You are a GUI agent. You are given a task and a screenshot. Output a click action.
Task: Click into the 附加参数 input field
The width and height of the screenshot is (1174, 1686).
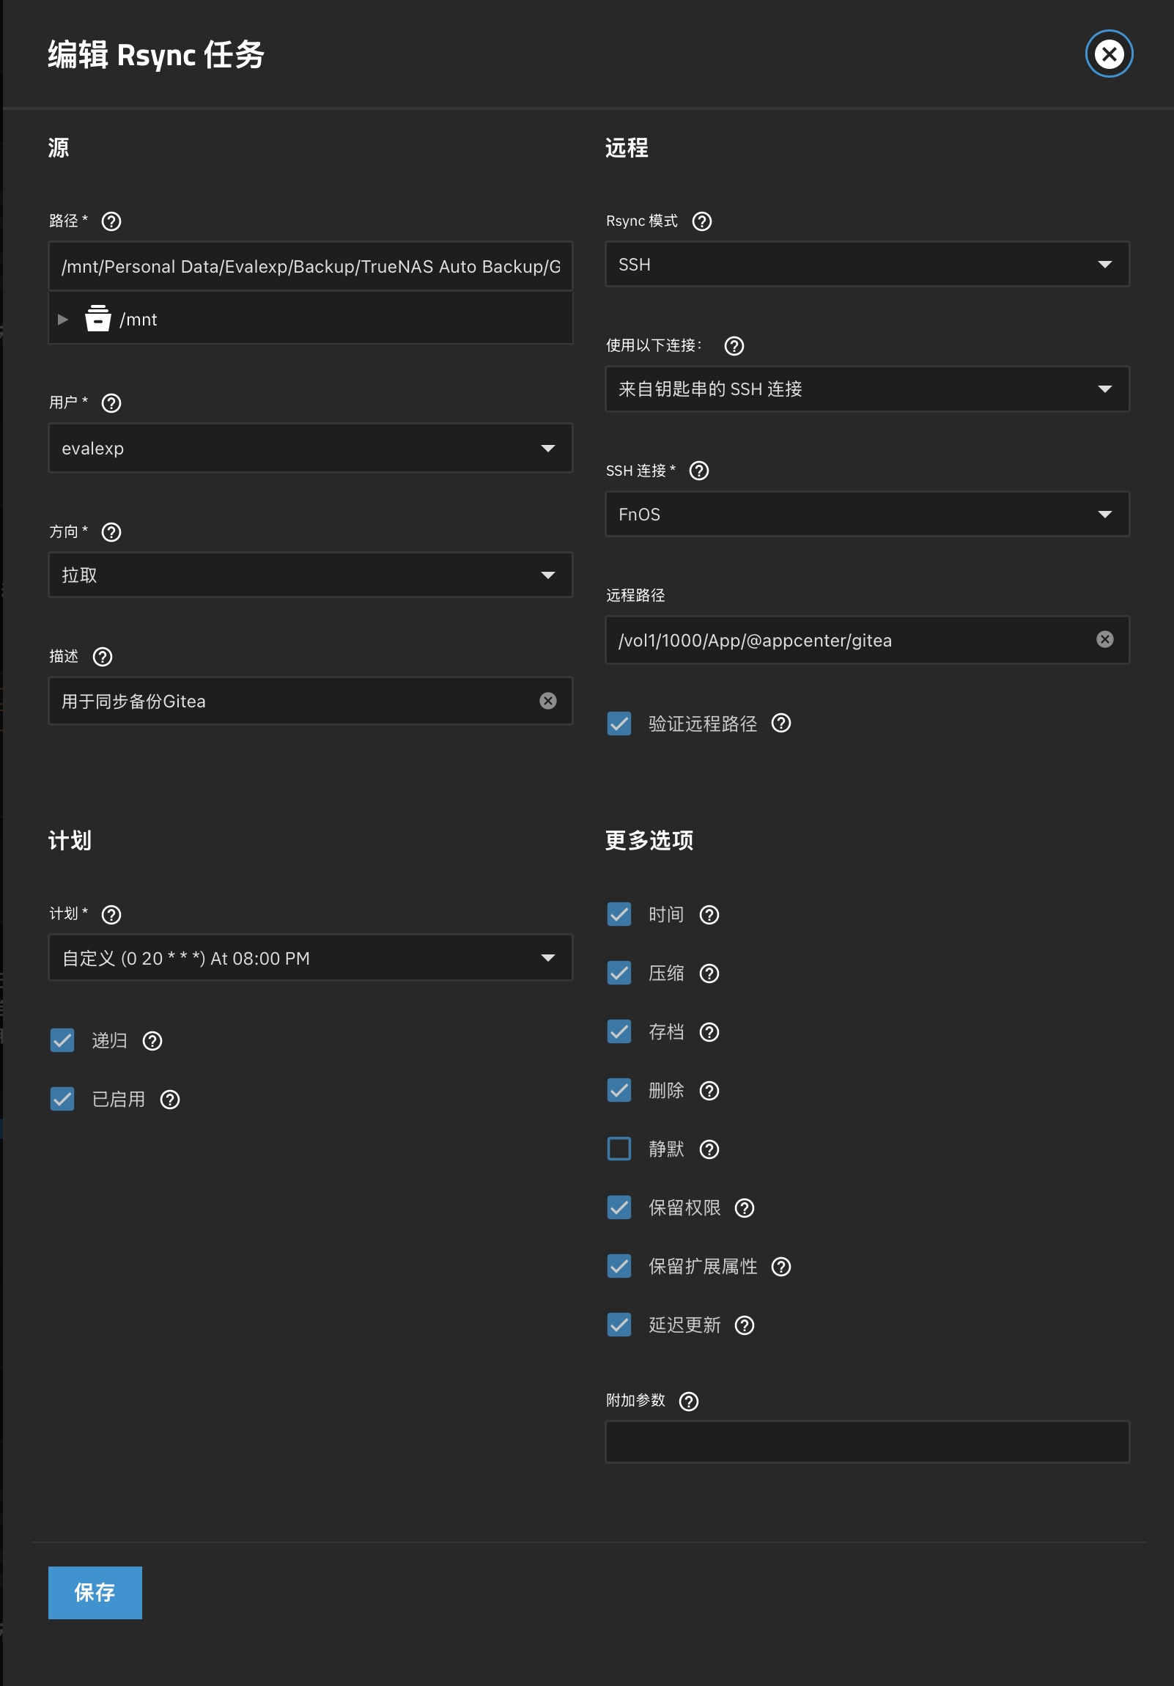(866, 1441)
